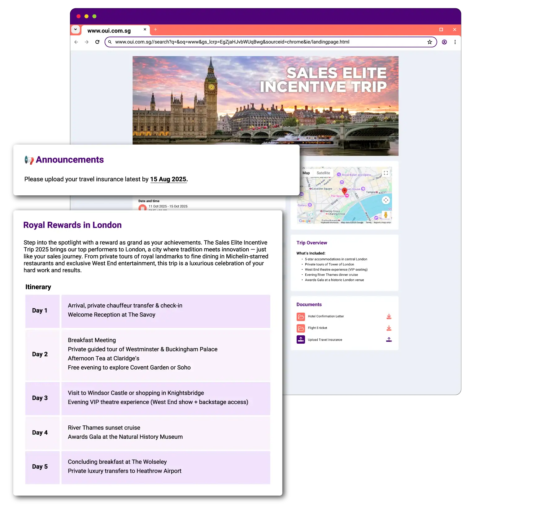Select the Day 4 itinerary label

click(40, 433)
